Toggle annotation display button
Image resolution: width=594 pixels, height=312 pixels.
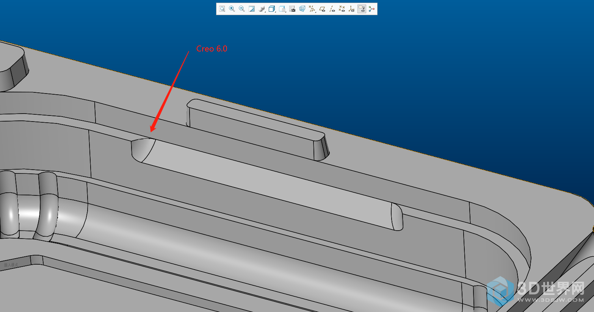point(362,9)
